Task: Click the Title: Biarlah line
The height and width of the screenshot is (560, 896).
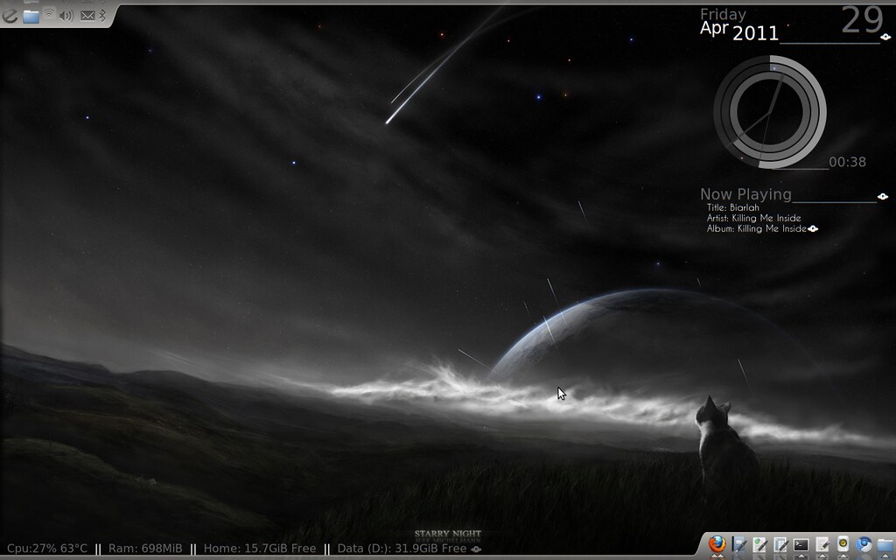Action: [733, 207]
